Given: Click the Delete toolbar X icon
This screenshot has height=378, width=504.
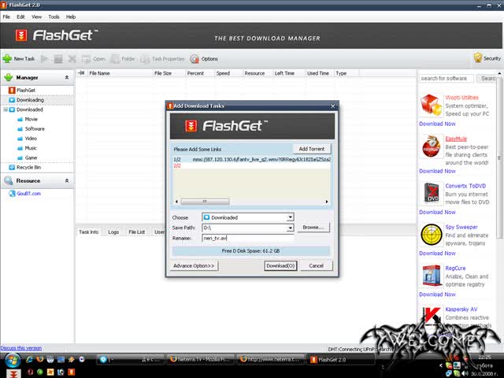Looking at the screenshot, I should click(72, 59).
